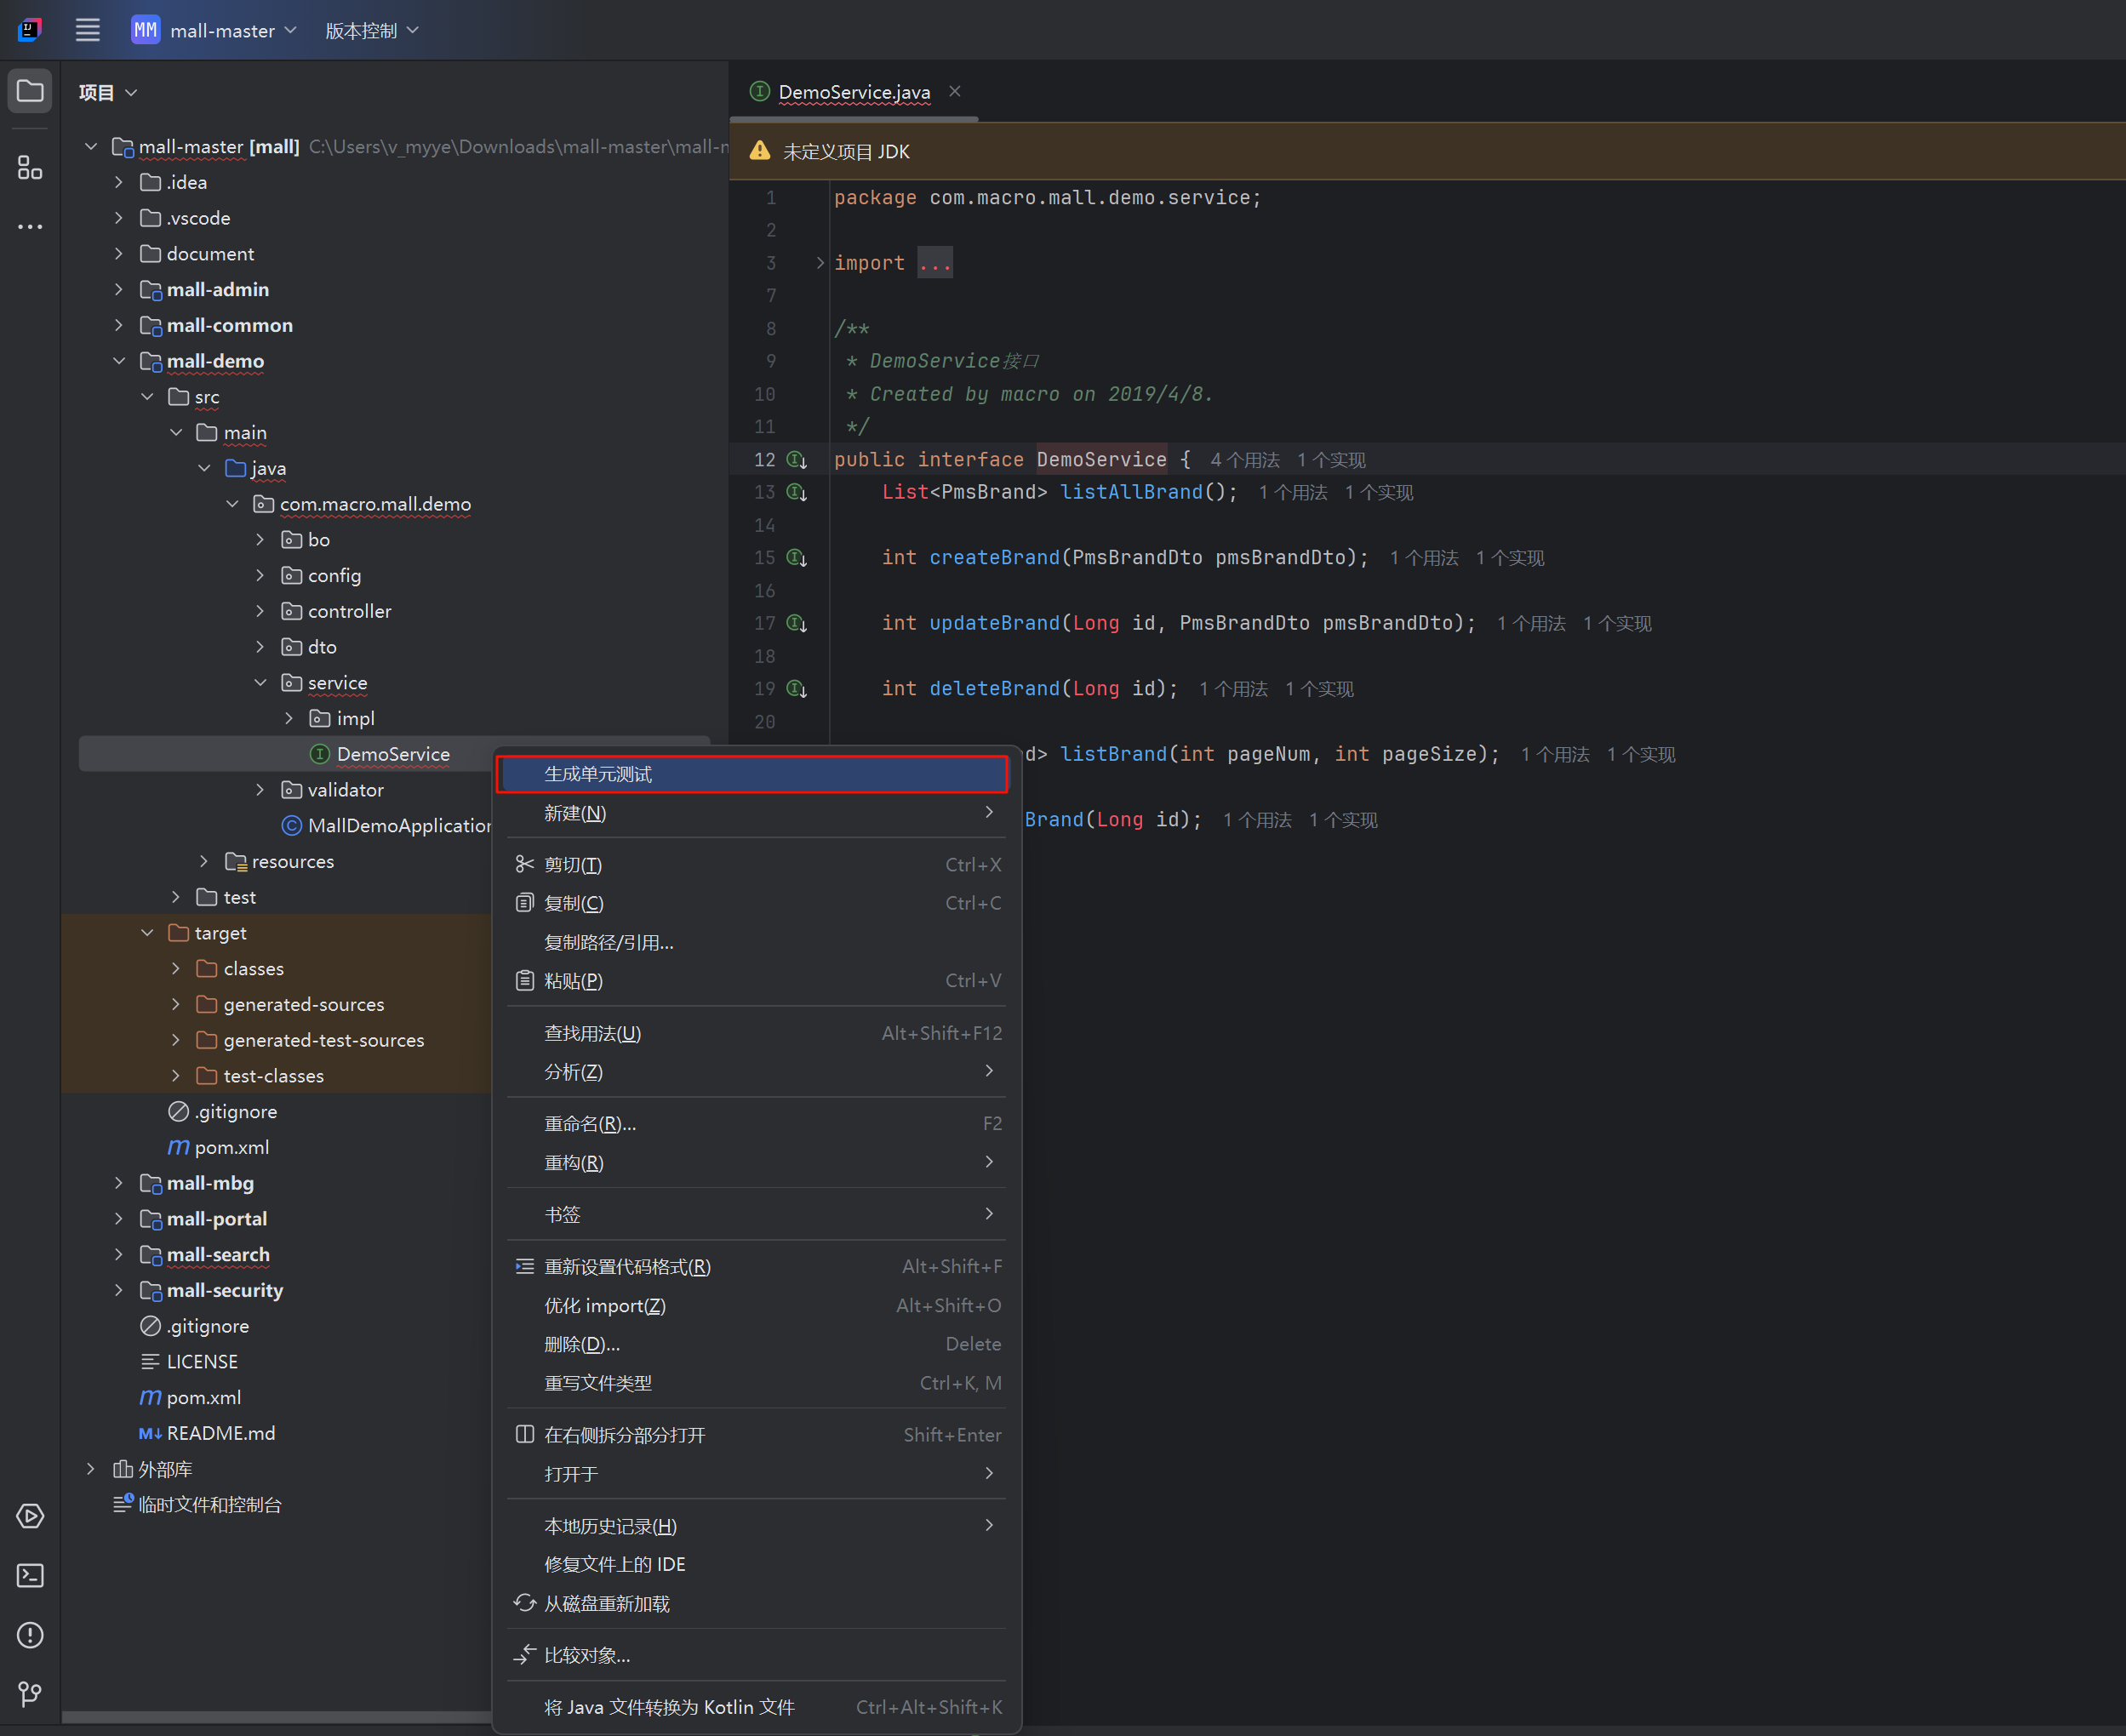The height and width of the screenshot is (1736, 2126).
Task: Expand the impl package
Action: pyautogui.click(x=289, y=718)
